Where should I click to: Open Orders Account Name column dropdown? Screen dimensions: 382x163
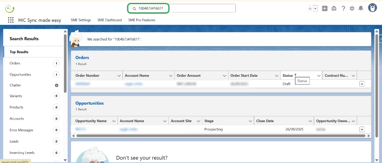tap(171, 76)
